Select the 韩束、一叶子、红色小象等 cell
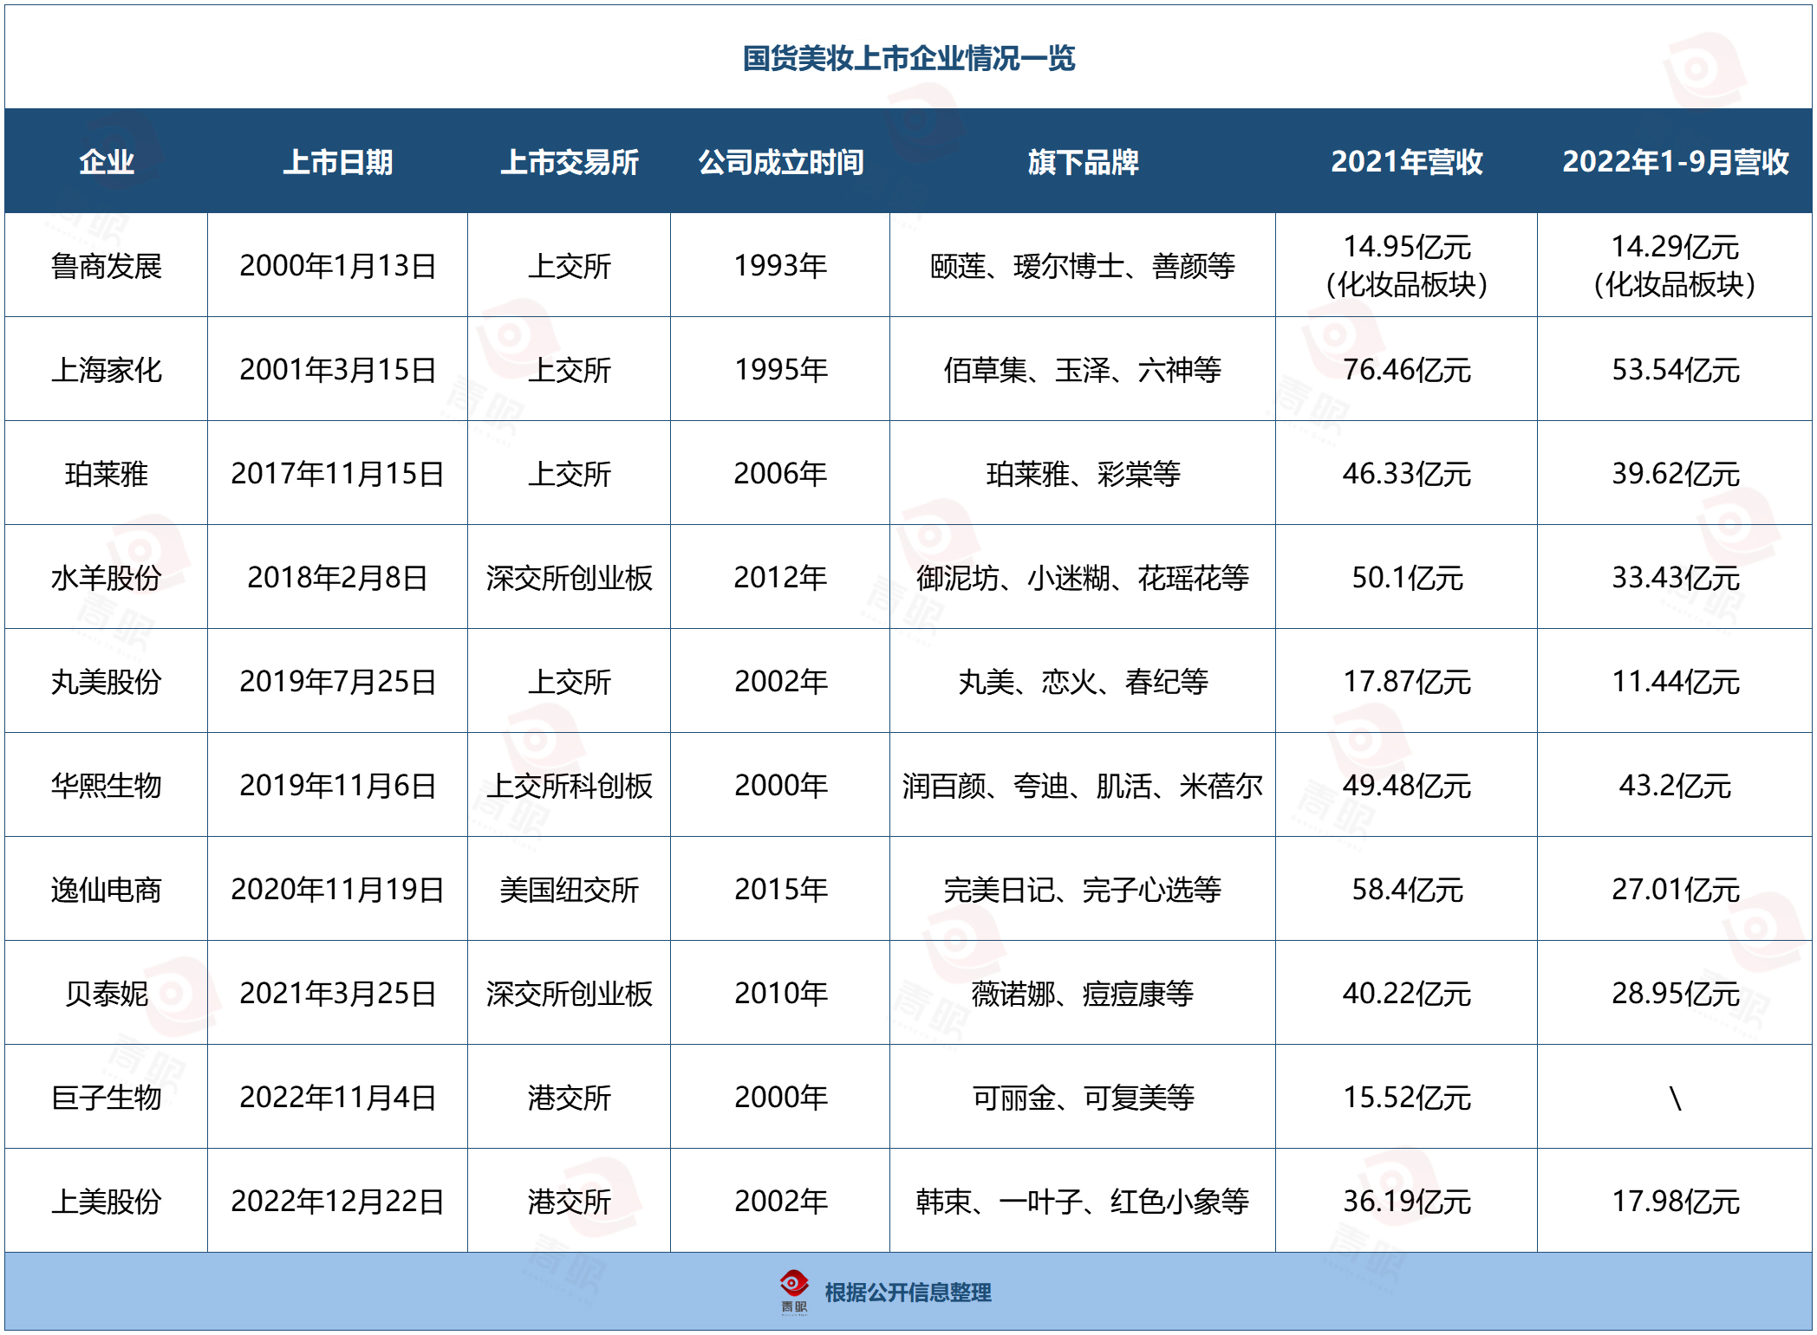 coord(1082,1202)
